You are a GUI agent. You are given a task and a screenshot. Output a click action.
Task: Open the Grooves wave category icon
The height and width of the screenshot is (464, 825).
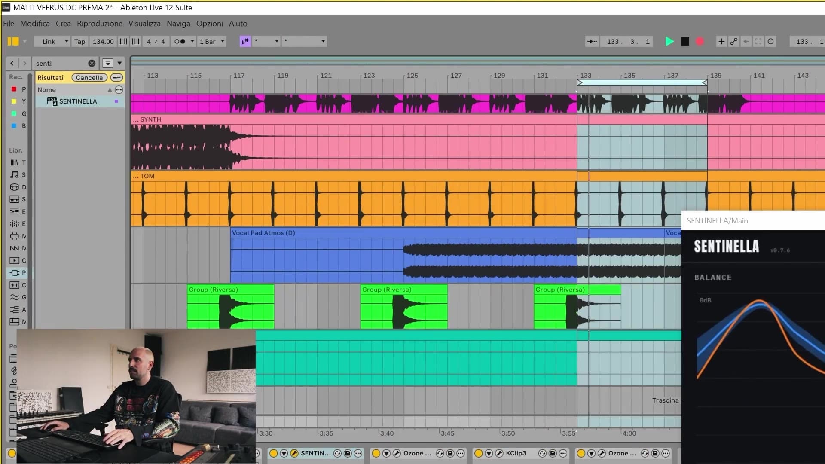point(14,297)
